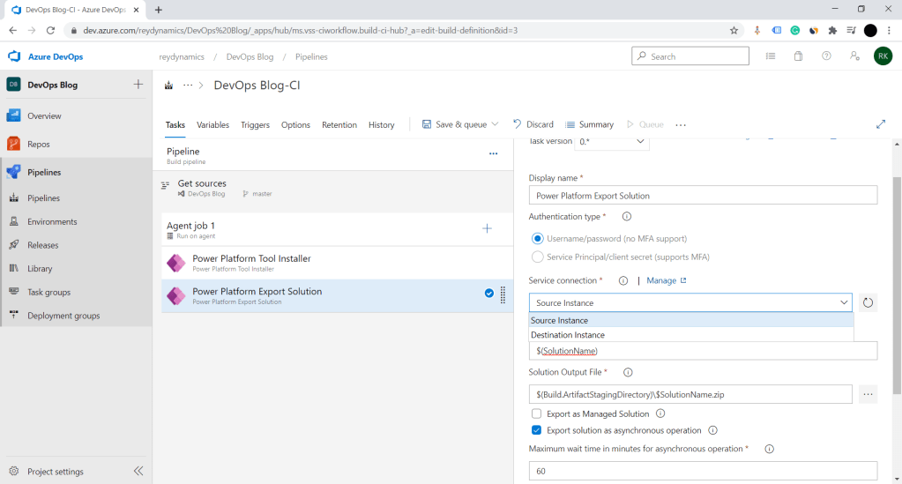Click the plus icon beside DevOps Blog
902x484 pixels.
138,85
